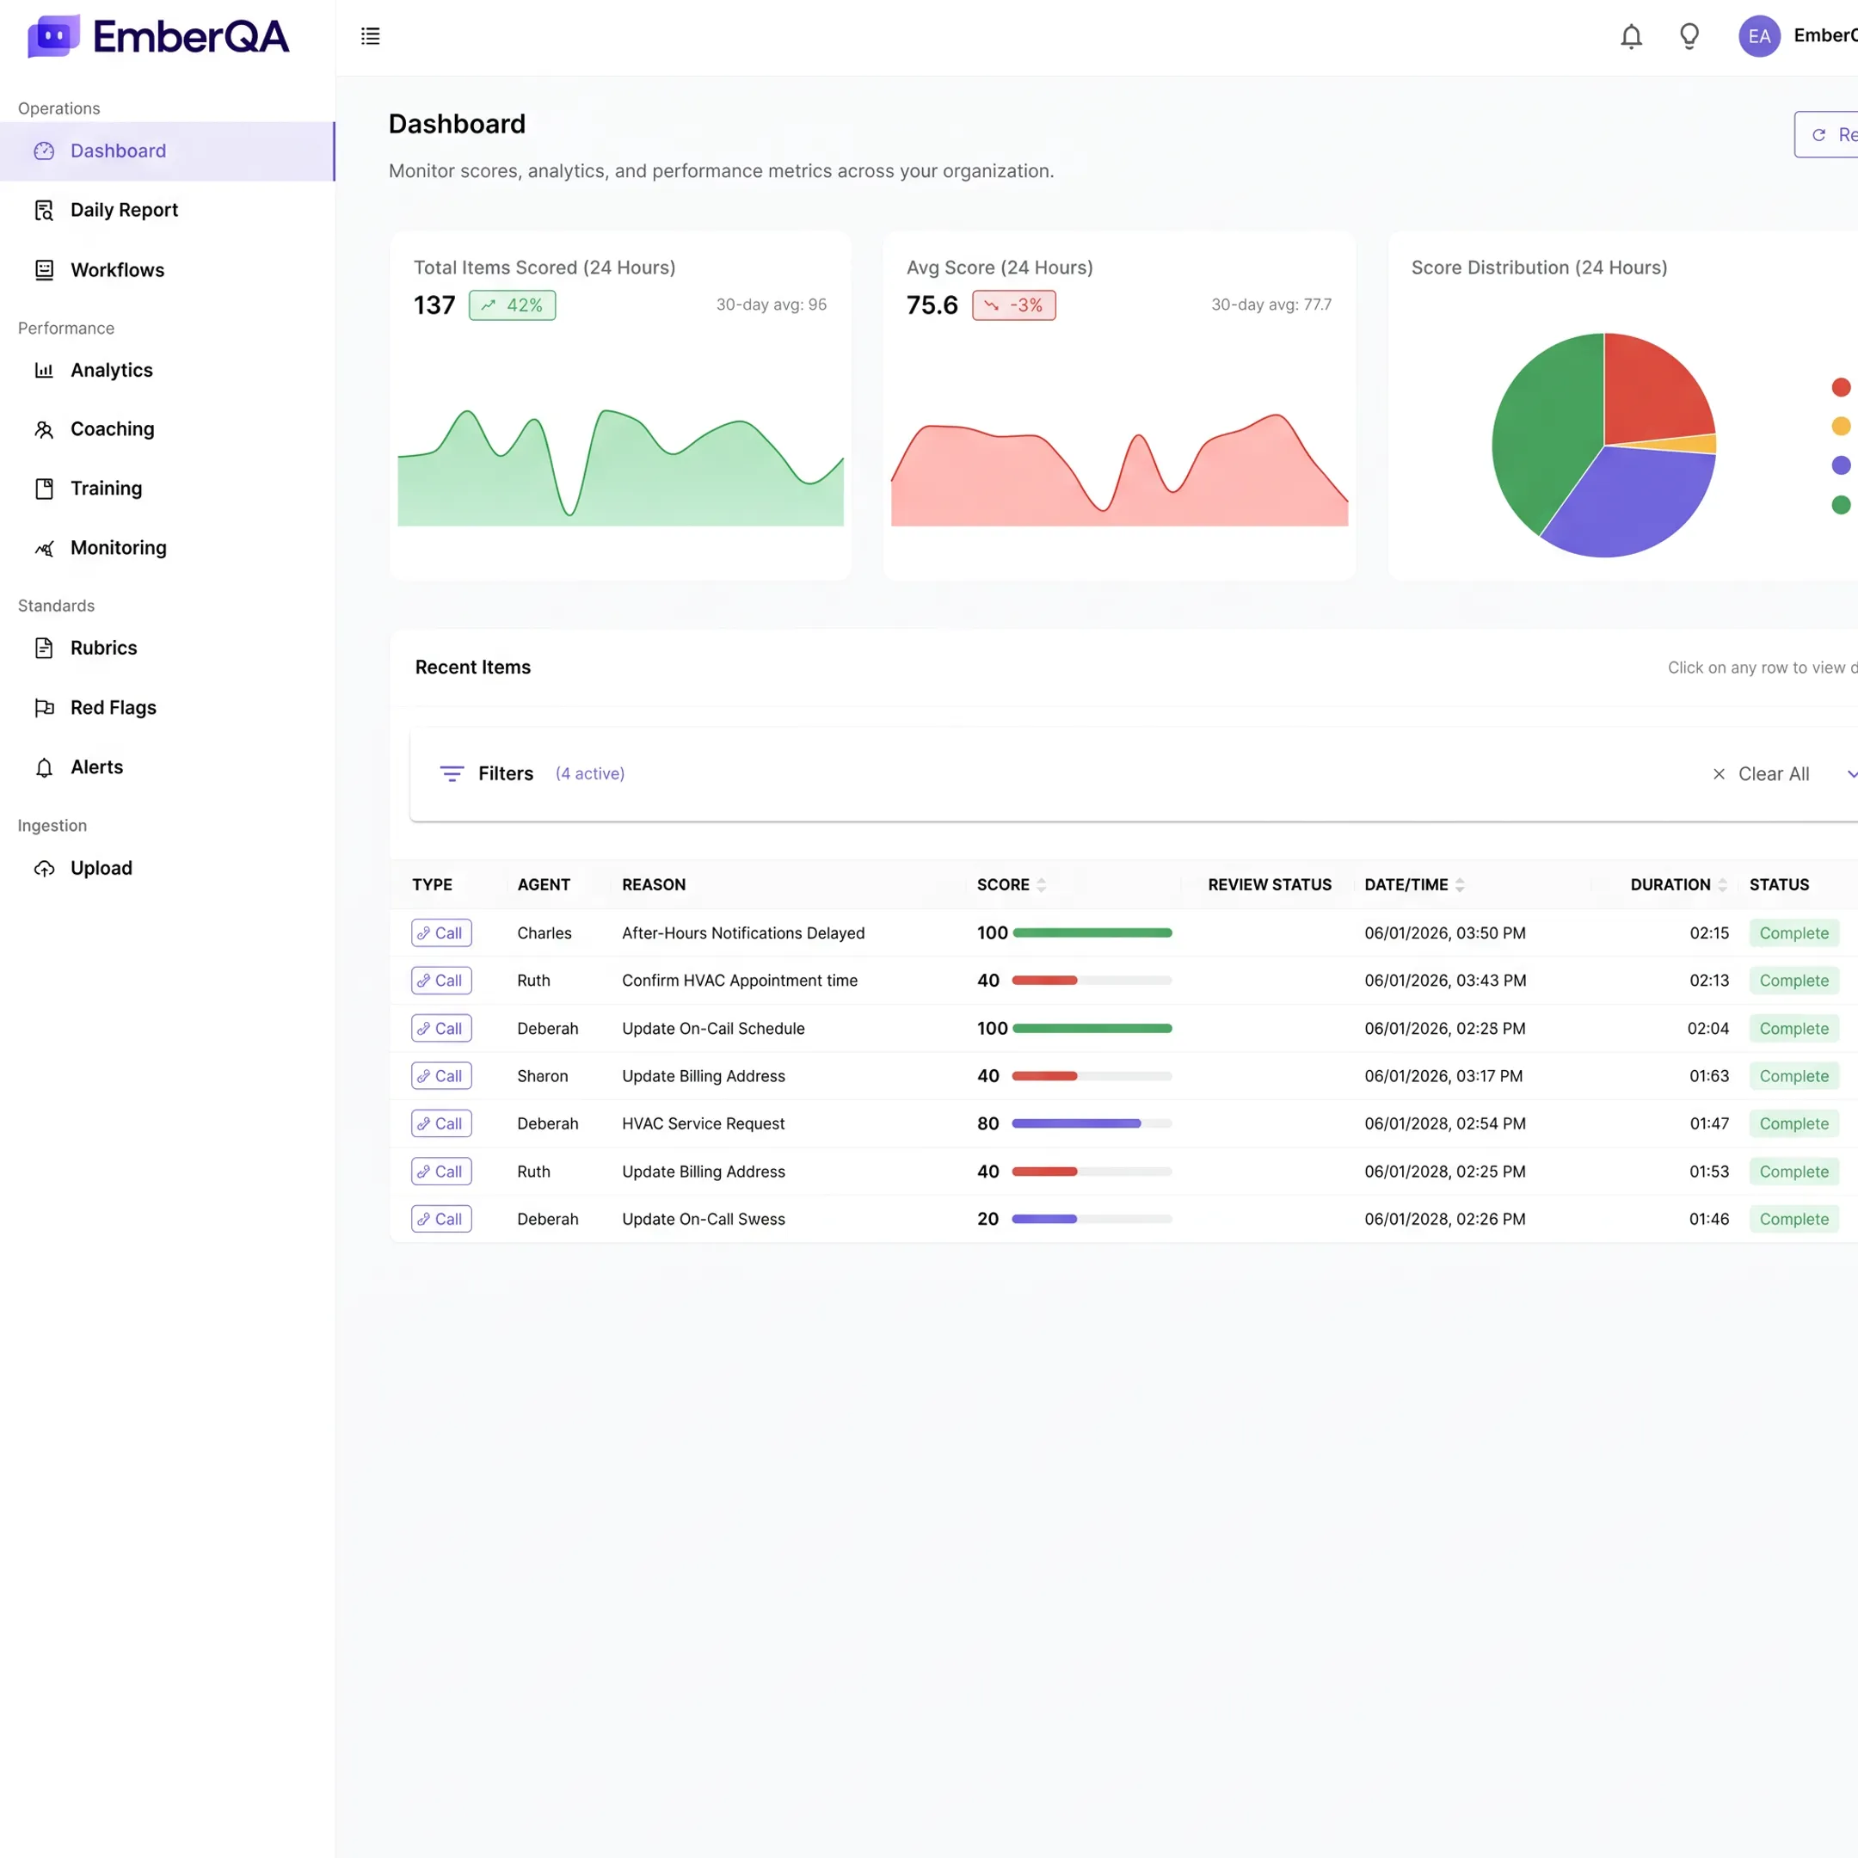Click the -3% decrease badge
Screen dimensions: 1858x1858
point(1013,305)
